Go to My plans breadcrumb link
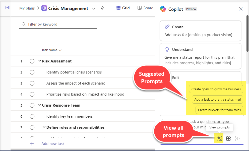The width and height of the screenshot is (249, 151). 27,8
